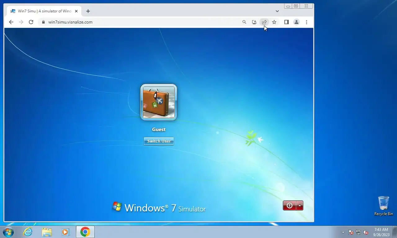Open the Windows Start menu
This screenshot has width=397, height=238.
(x=8, y=232)
